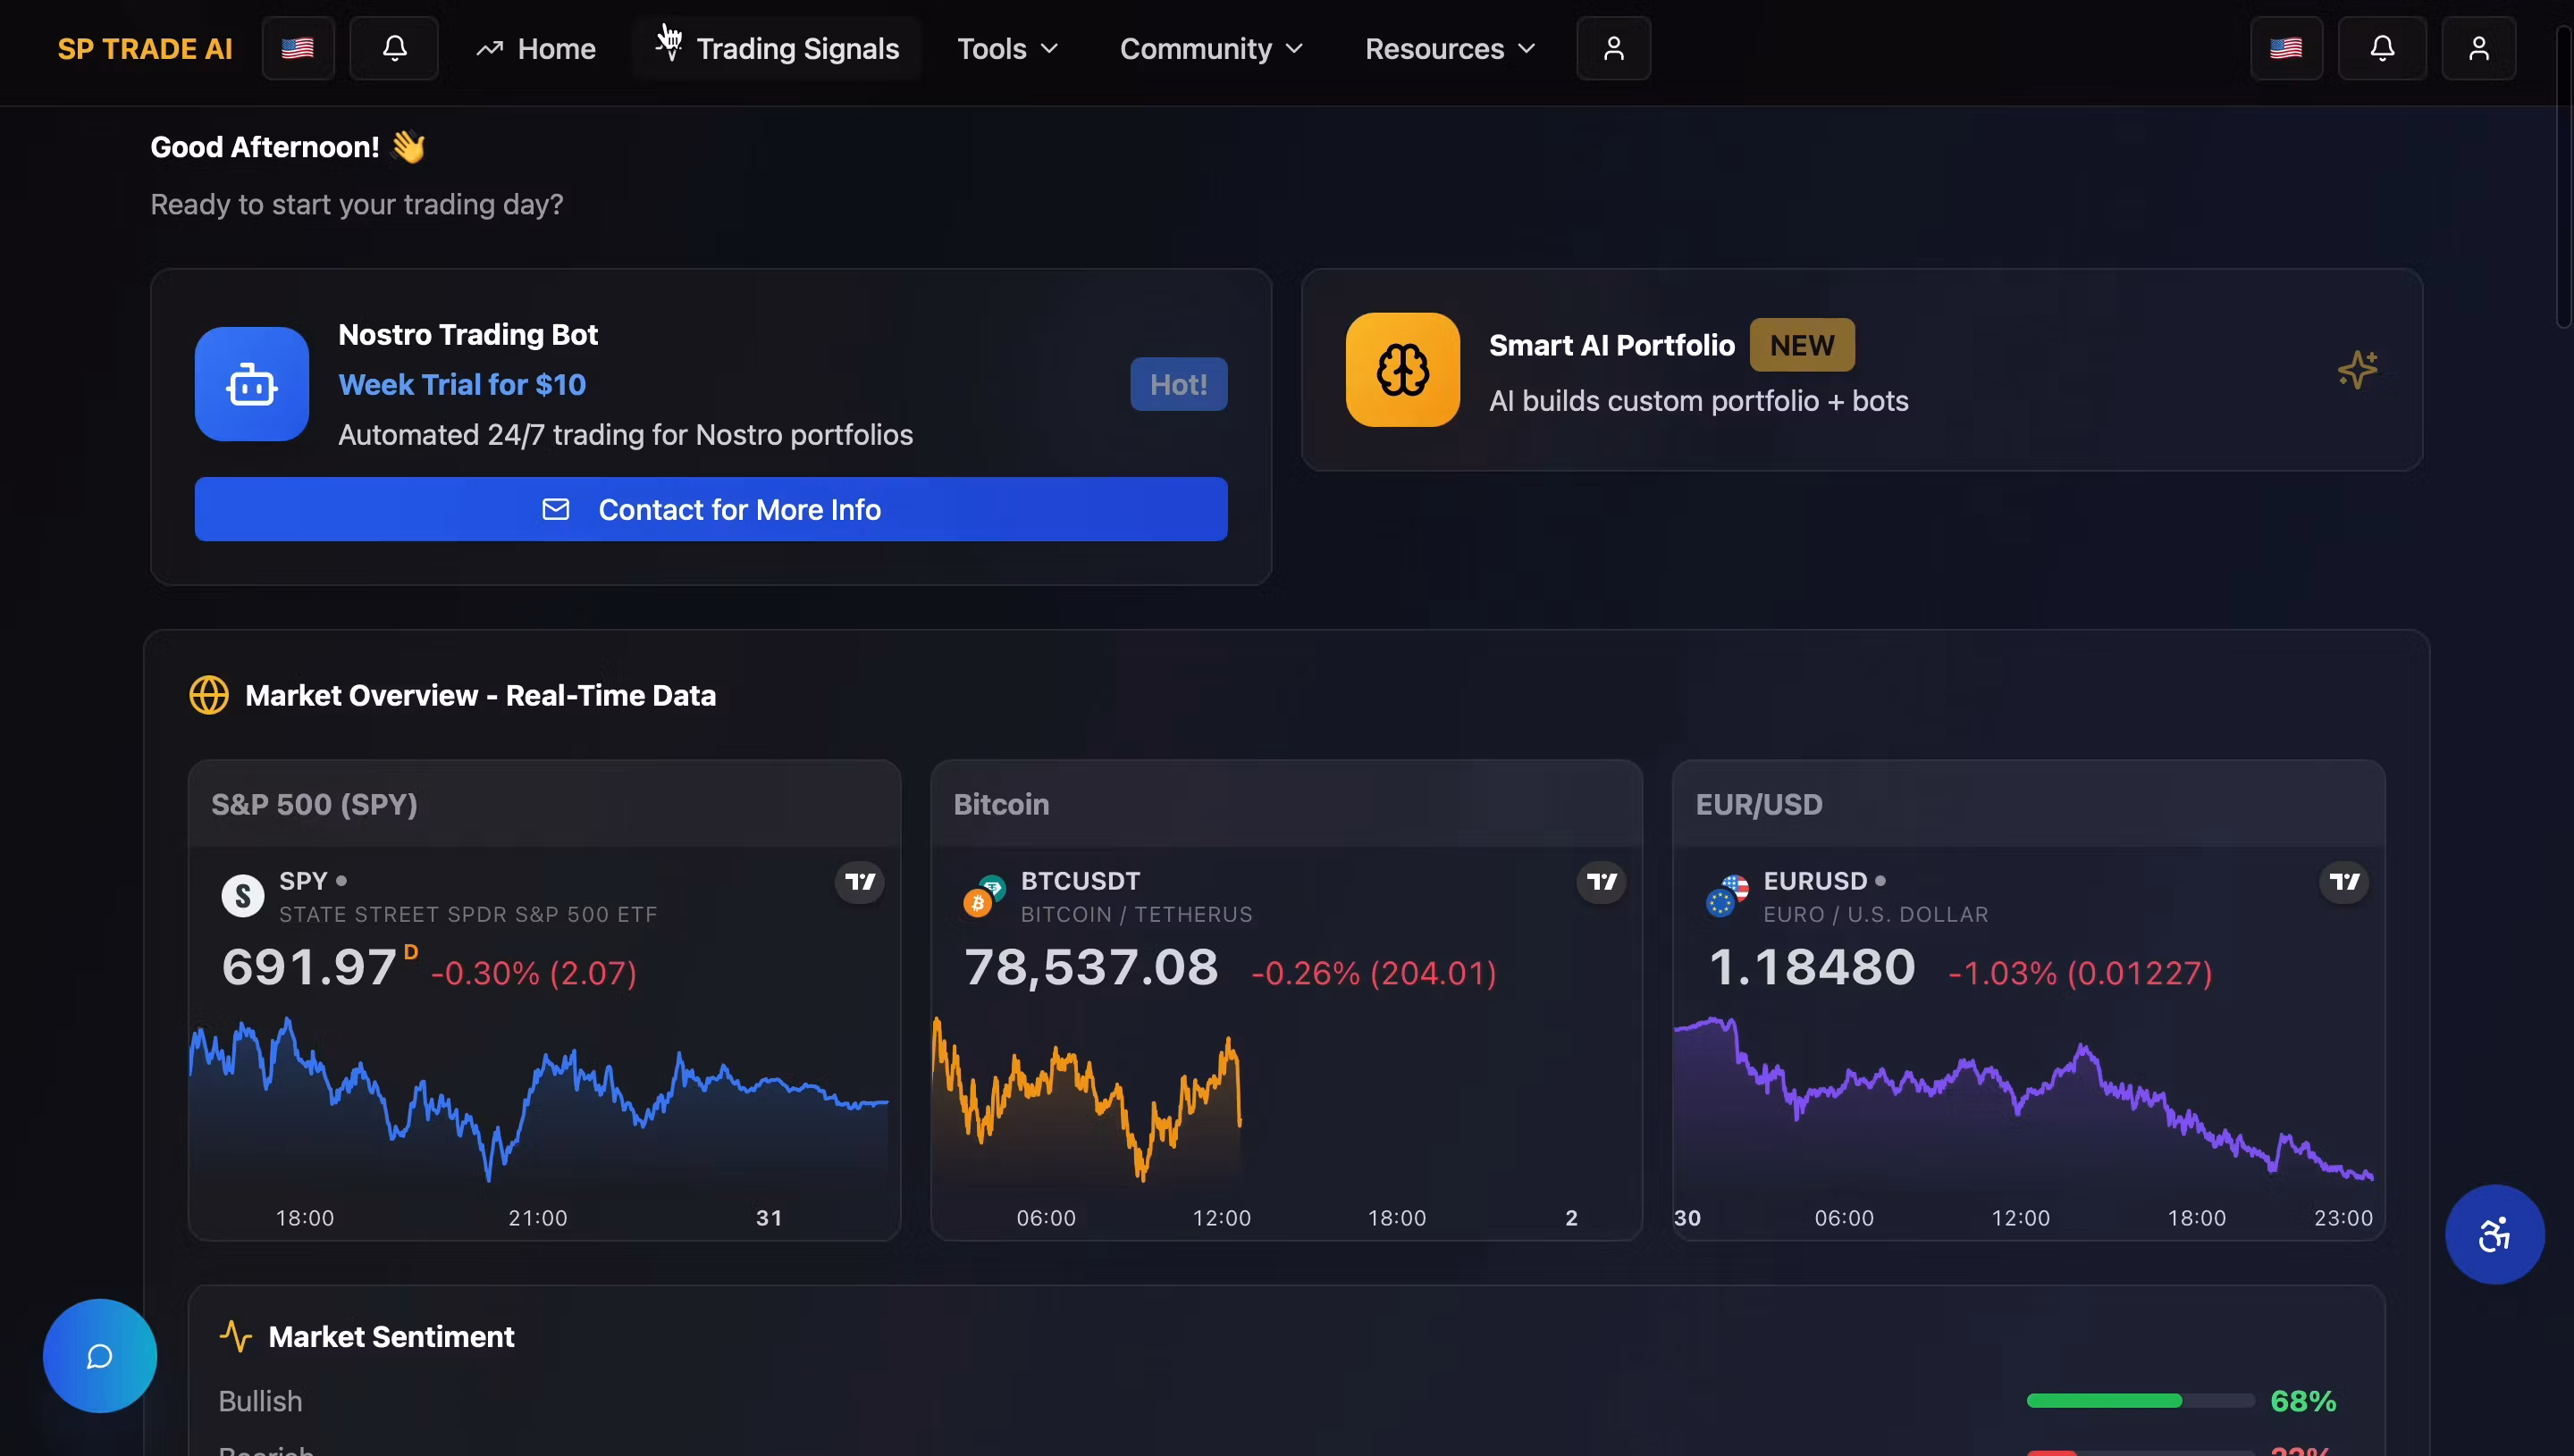The image size is (2574, 1456).
Task: Click the TradingView logo on SPY chart
Action: 859,882
